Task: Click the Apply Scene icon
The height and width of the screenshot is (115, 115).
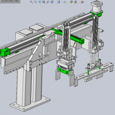Action: [76, 2]
